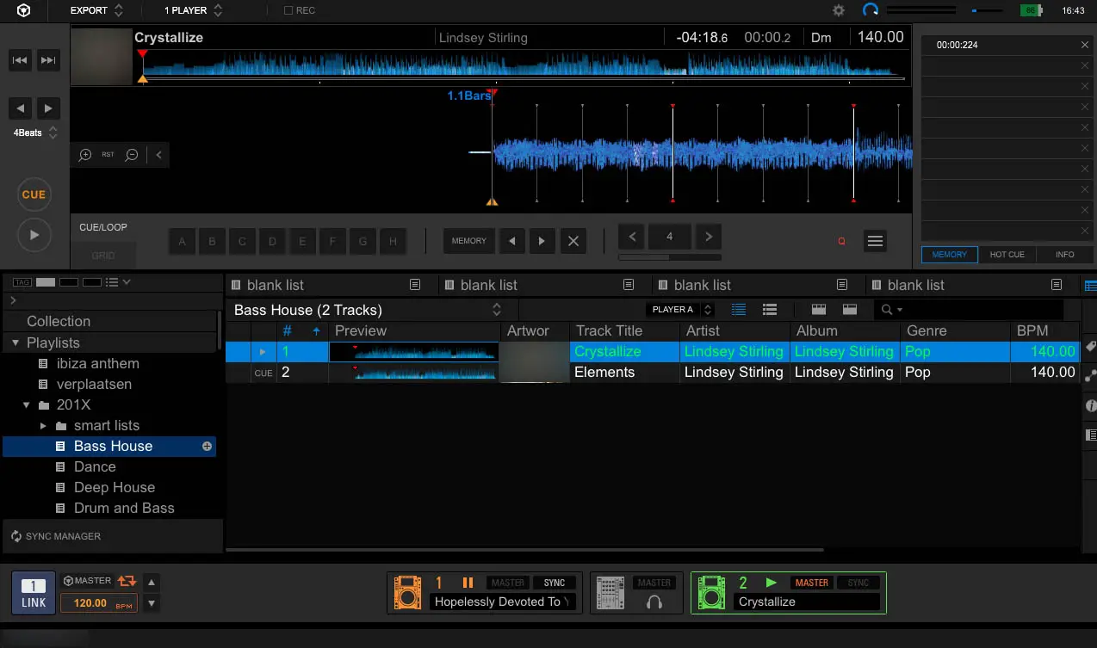Click the waveform zoom in magnifier
Image resolution: width=1097 pixels, height=648 pixels.
pyautogui.click(x=85, y=155)
